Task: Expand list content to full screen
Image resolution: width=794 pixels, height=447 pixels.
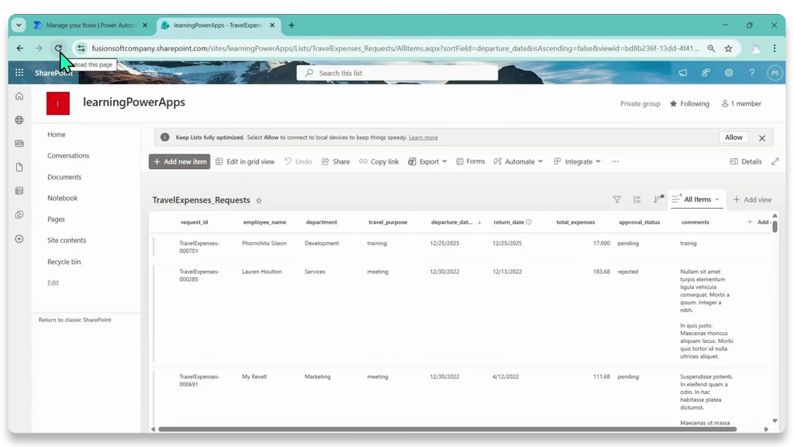Action: pyautogui.click(x=775, y=161)
